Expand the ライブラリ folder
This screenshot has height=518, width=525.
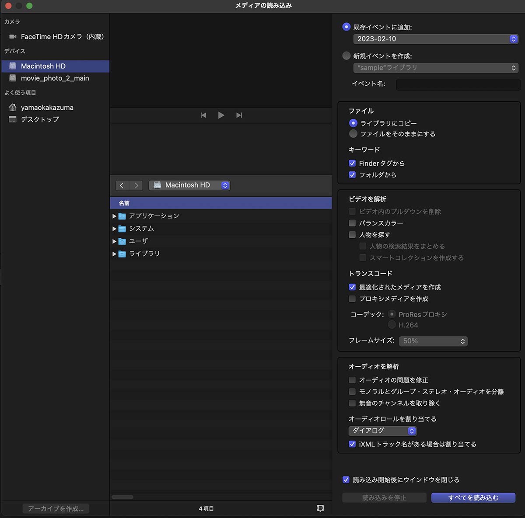(x=114, y=254)
